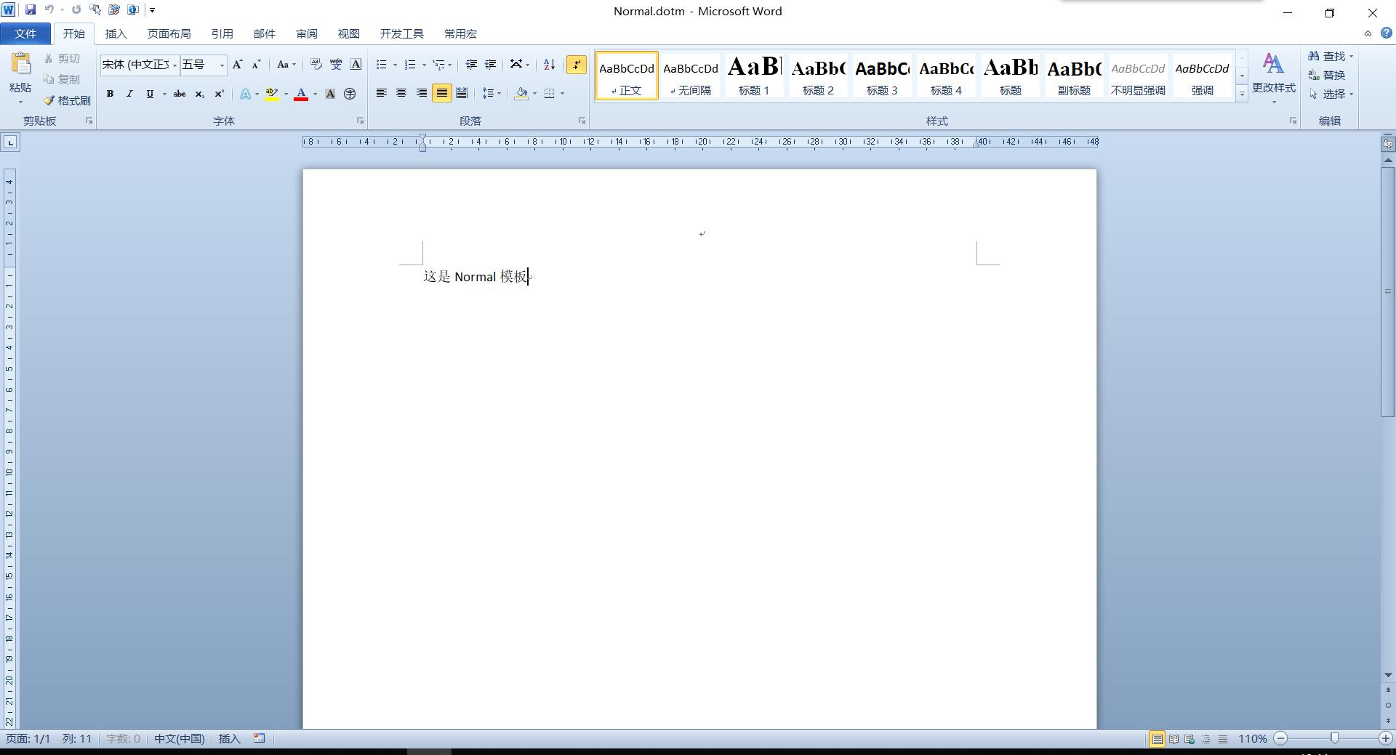Click the zoom level 110% button
The width and height of the screenshot is (1396, 755).
click(1253, 739)
